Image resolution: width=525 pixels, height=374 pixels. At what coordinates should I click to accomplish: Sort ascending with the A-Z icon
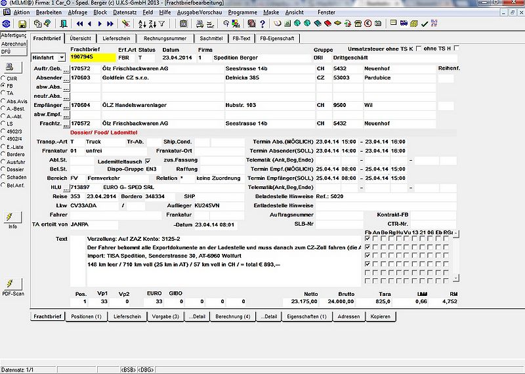coord(142,24)
